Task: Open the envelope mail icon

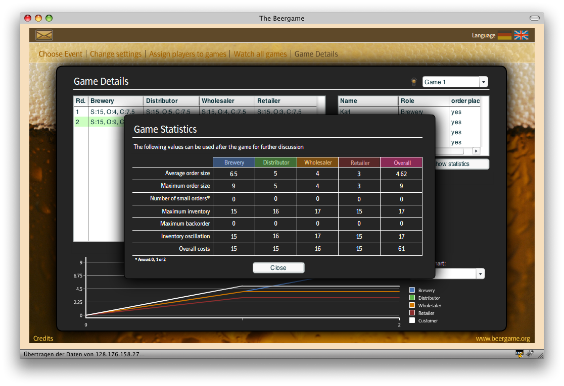Action: coord(44,35)
